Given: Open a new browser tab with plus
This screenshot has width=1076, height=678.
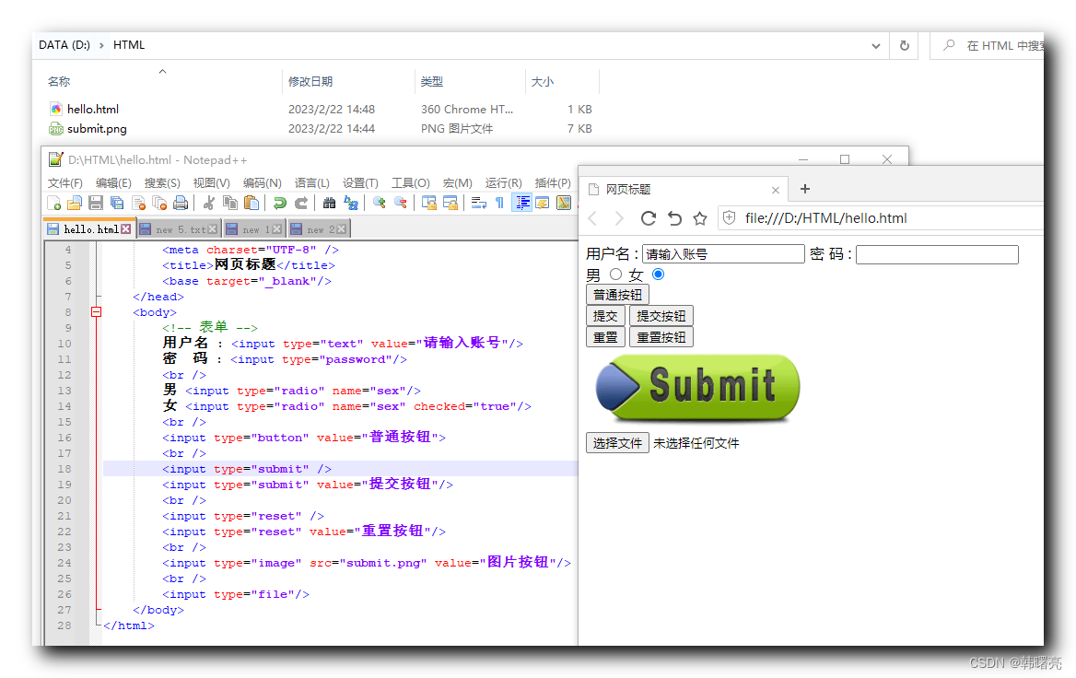Looking at the screenshot, I should click(805, 189).
